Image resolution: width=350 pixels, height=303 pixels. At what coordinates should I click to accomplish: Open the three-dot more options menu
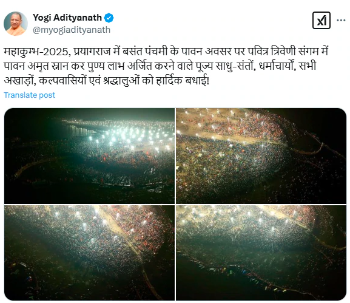pyautogui.click(x=341, y=20)
